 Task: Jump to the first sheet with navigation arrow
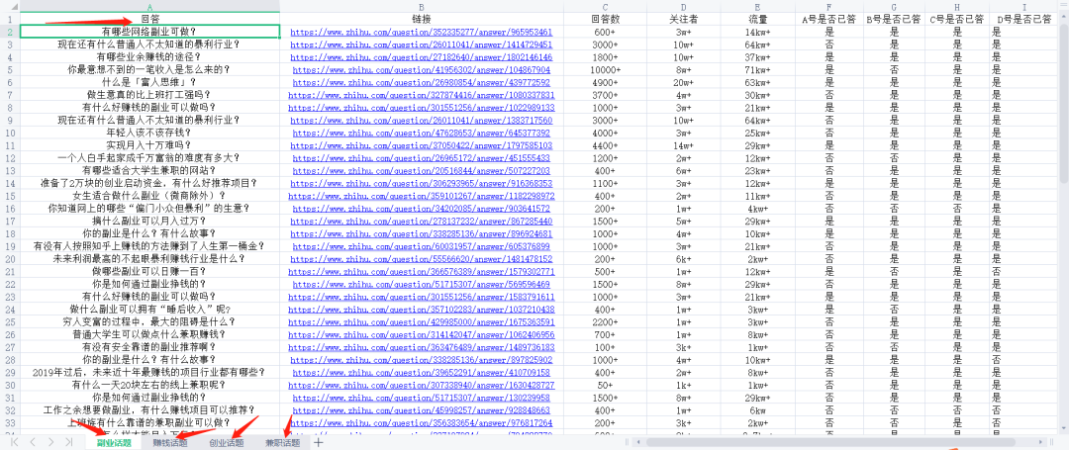point(12,441)
